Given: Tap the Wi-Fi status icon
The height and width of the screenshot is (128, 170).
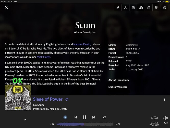Looking at the screenshot, I should point(159,2).
